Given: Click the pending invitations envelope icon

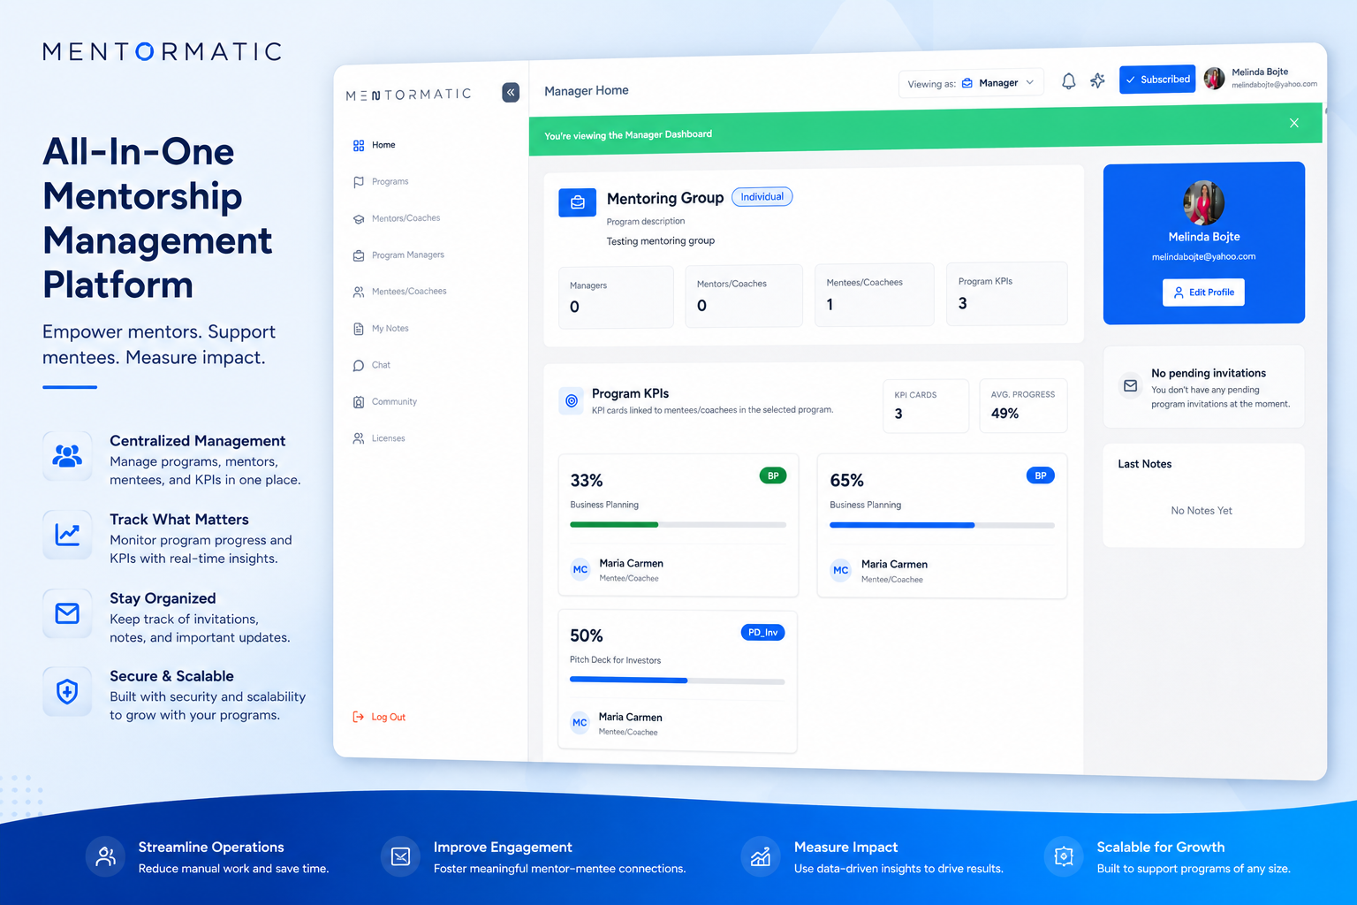Looking at the screenshot, I should (1130, 386).
